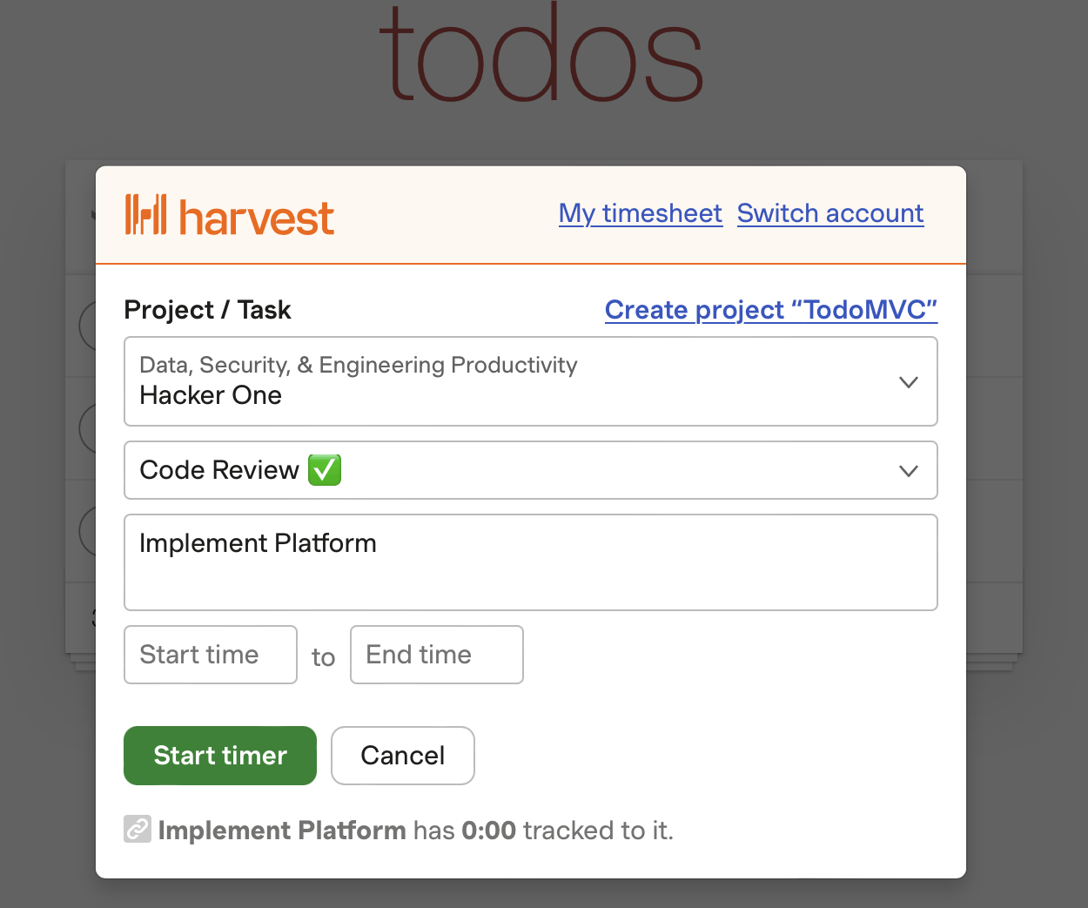Viewport: 1088px width, 908px height.
Task: Click the link icon beside Implement Platform
Action: (138, 830)
